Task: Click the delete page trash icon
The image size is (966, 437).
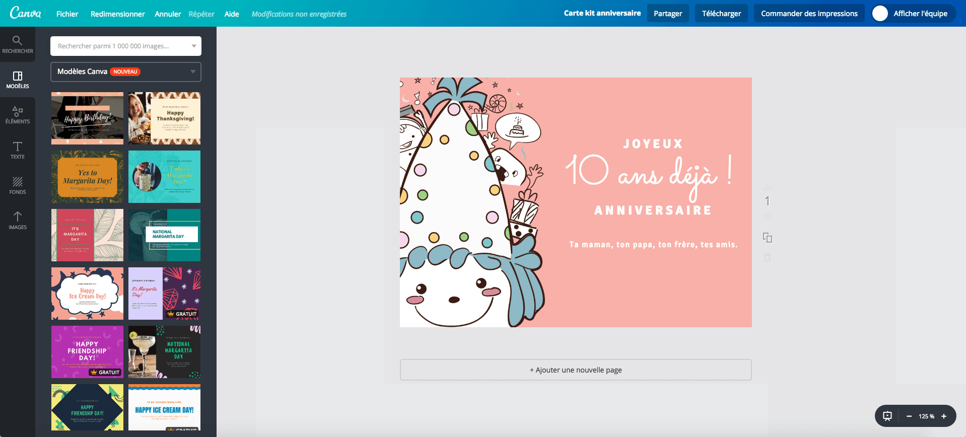Action: [767, 258]
